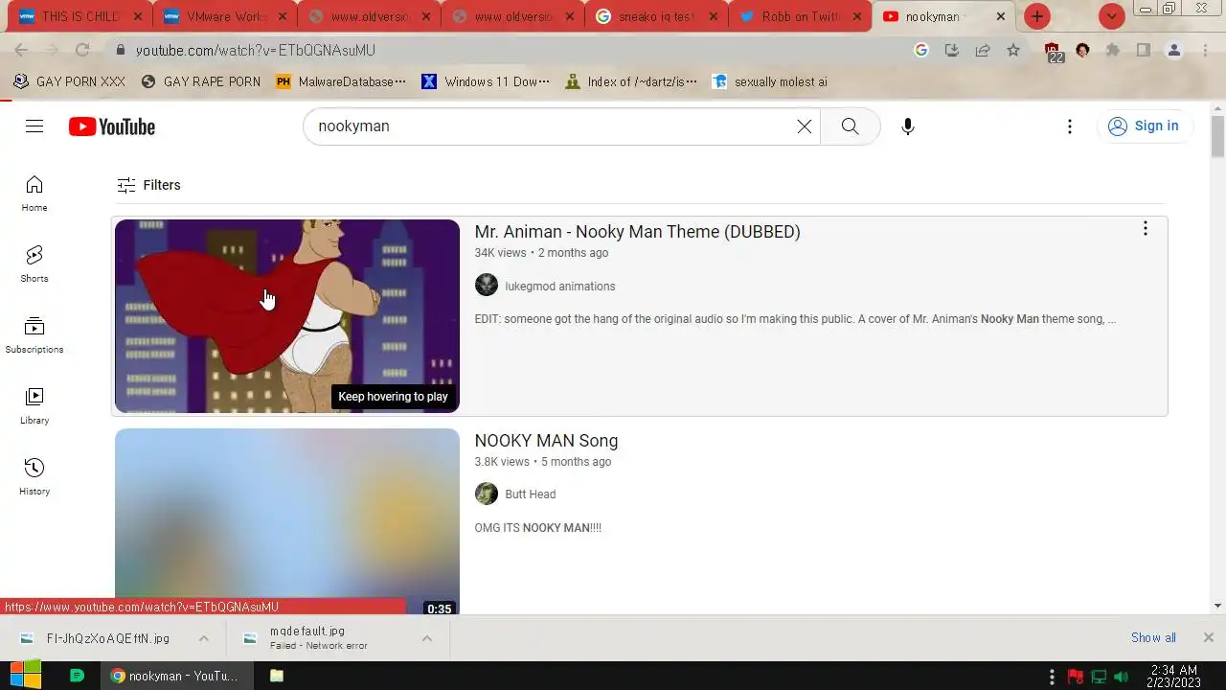Open Chrome's three-dot menu
This screenshot has width=1226, height=690.
(1205, 50)
